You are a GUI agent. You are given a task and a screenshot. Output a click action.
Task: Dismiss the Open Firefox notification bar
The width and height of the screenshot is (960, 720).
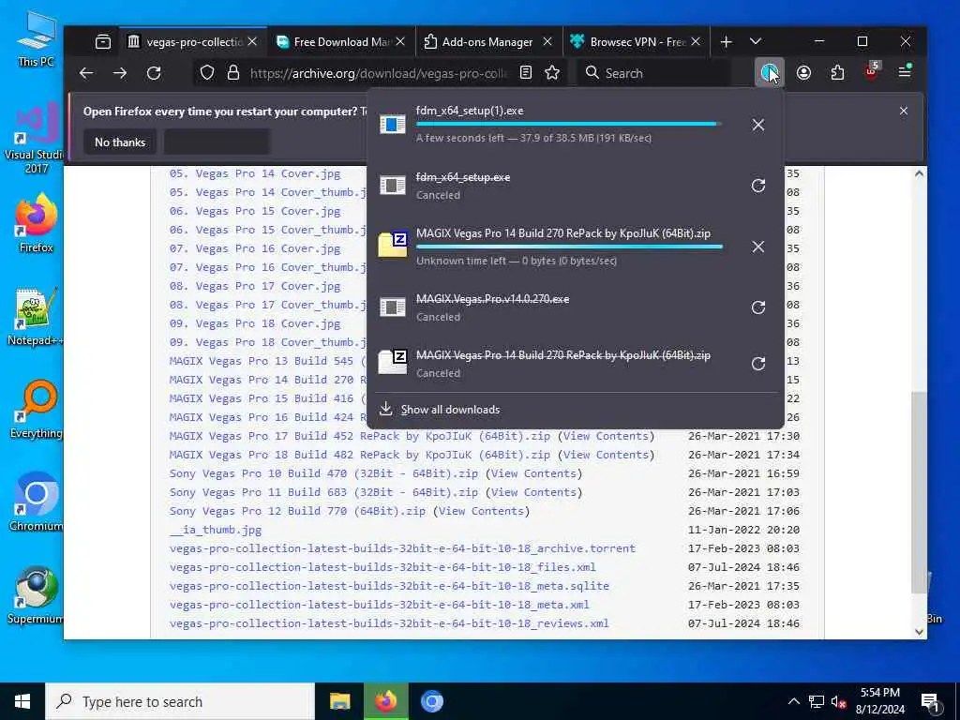coord(904,111)
